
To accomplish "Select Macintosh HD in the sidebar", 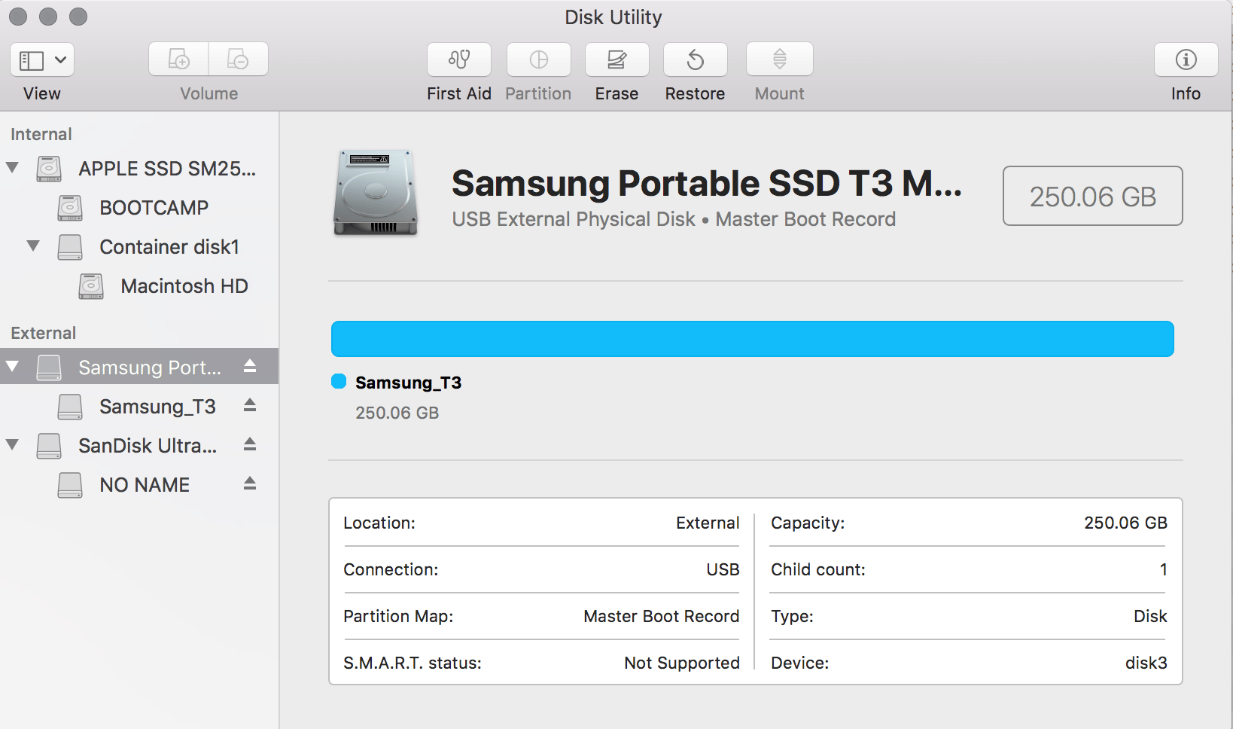I will 184,285.
